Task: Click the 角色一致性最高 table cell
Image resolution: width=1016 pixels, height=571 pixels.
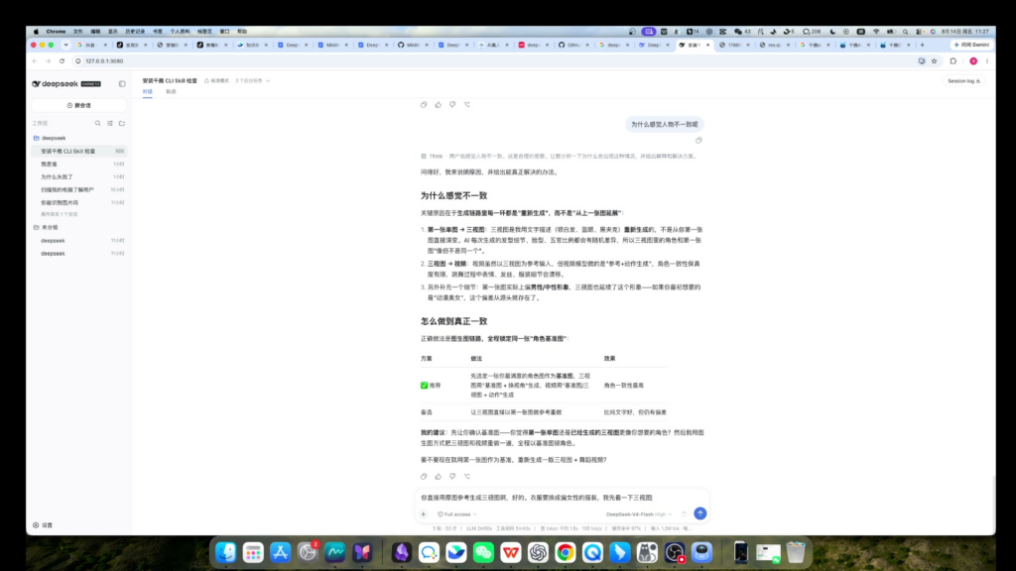Action: tap(623, 386)
